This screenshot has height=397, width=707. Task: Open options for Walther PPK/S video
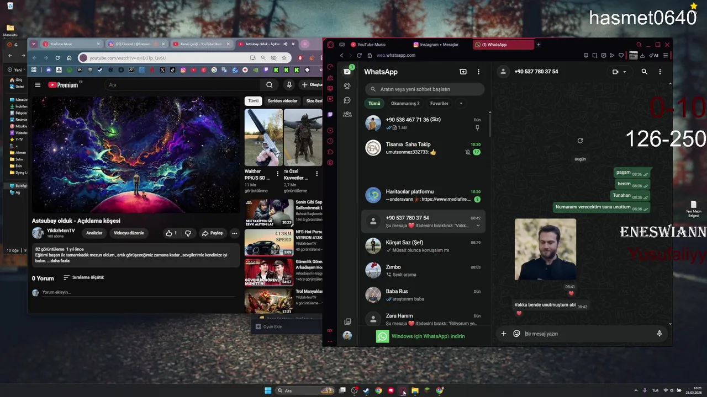point(278,174)
